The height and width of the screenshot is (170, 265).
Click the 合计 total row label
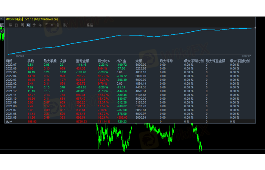9,122
